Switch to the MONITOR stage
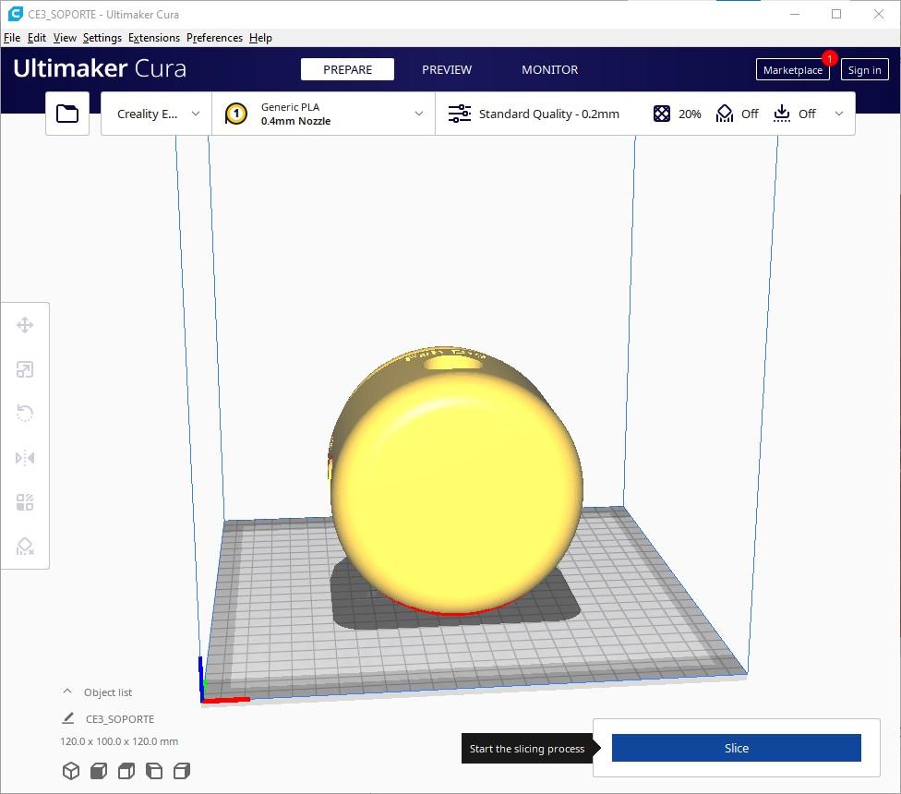 point(550,69)
